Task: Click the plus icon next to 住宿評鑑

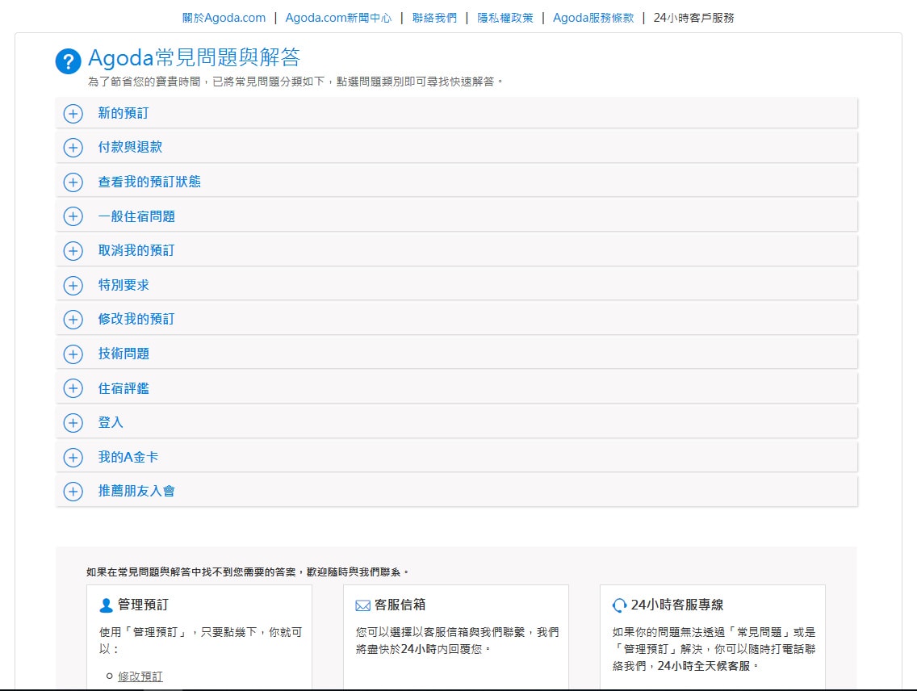Action: [73, 388]
